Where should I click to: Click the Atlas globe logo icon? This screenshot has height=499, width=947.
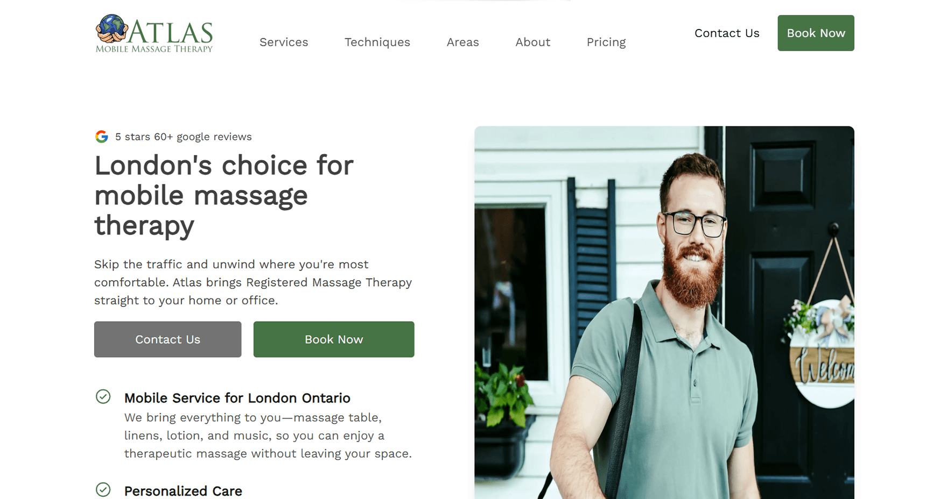coord(112,28)
